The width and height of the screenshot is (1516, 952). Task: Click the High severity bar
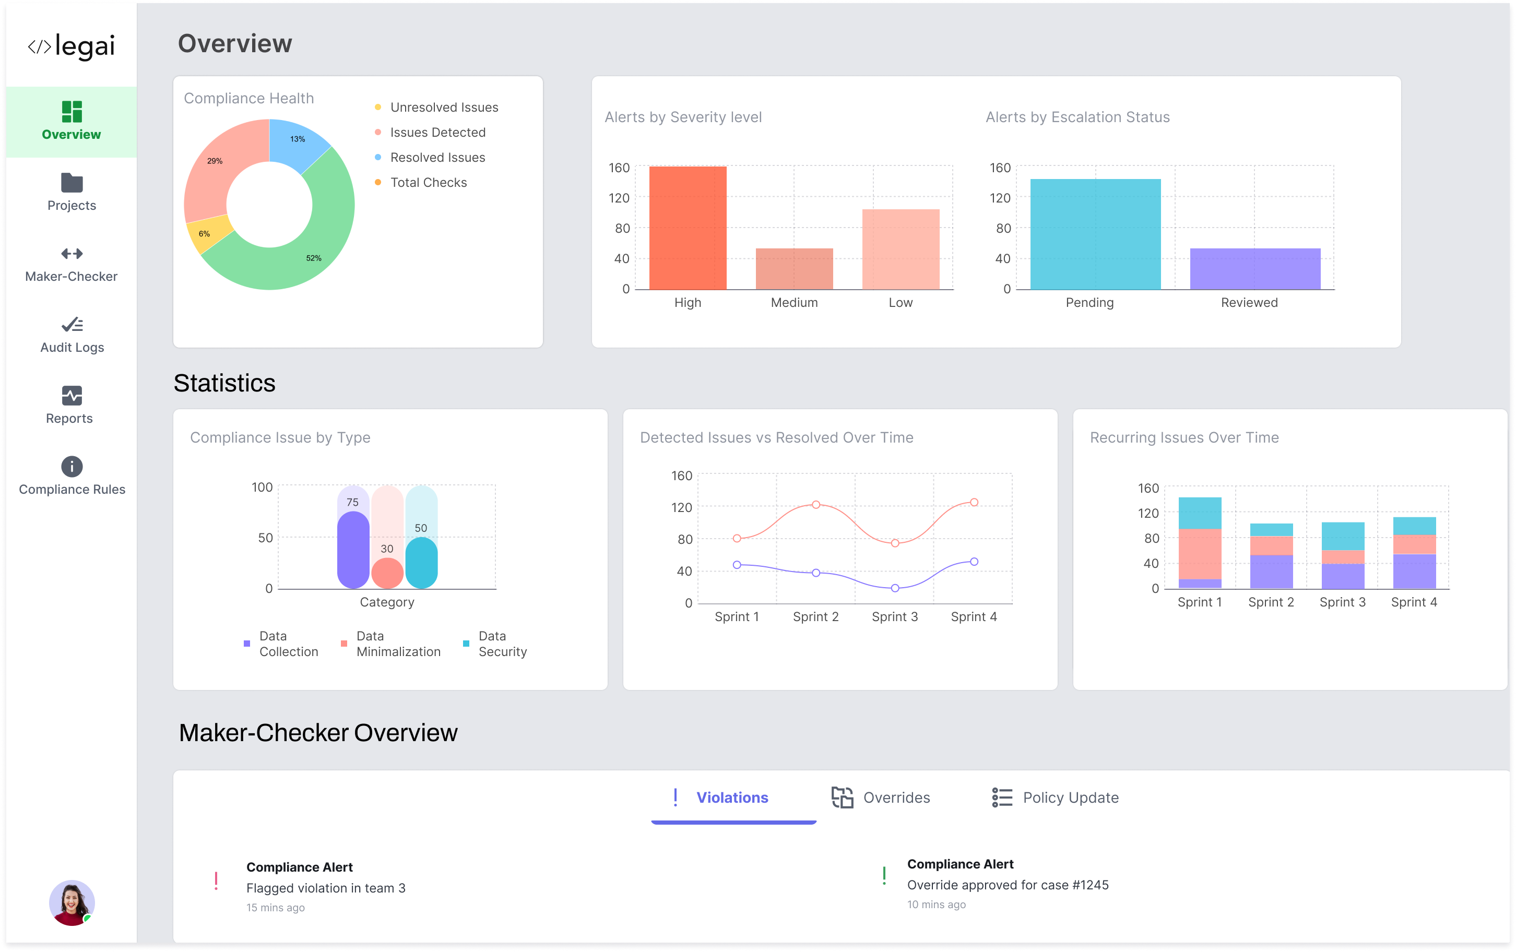[x=688, y=228]
